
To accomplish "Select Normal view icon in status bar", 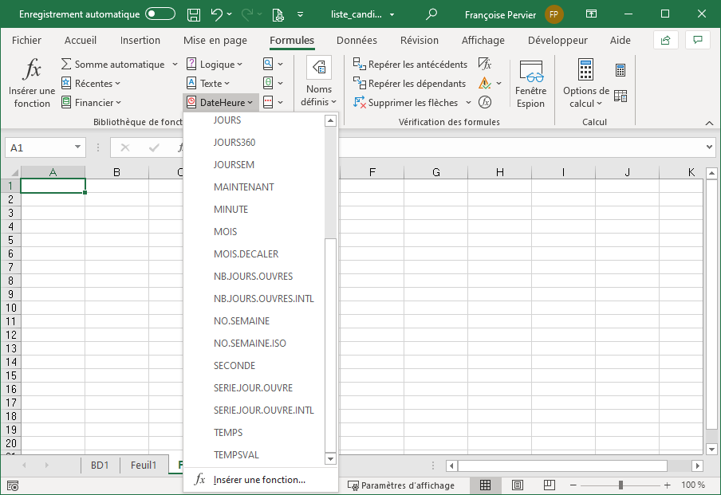I will (485, 485).
